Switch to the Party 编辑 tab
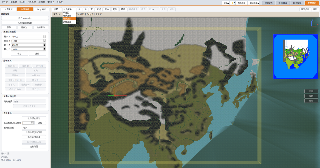The width and height of the screenshot is (320, 168). pyautogui.click(x=41, y=9)
